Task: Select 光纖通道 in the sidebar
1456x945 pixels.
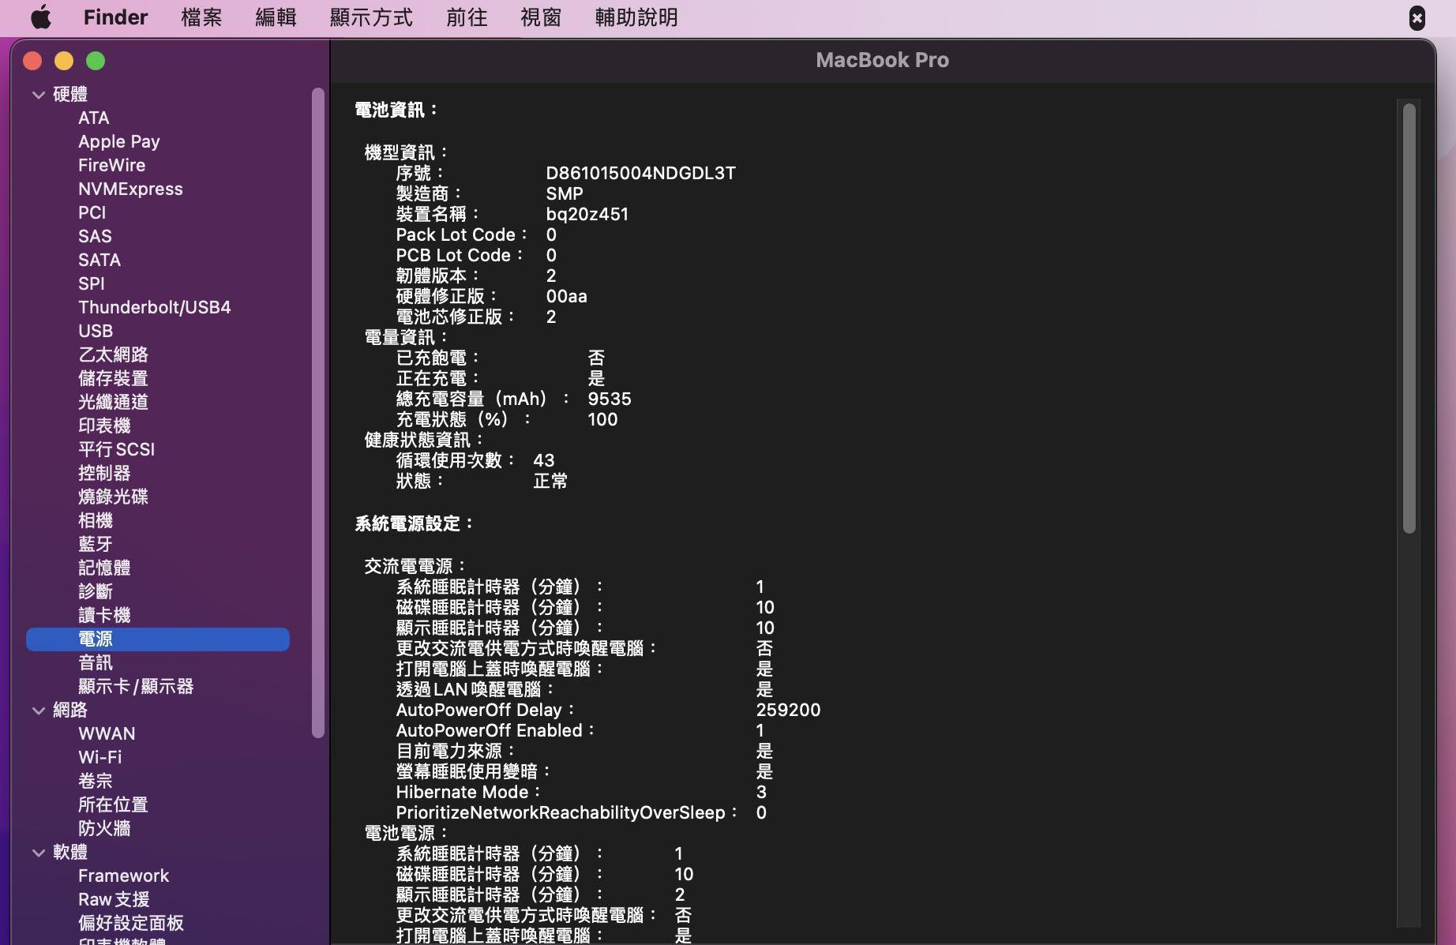Action: (113, 402)
